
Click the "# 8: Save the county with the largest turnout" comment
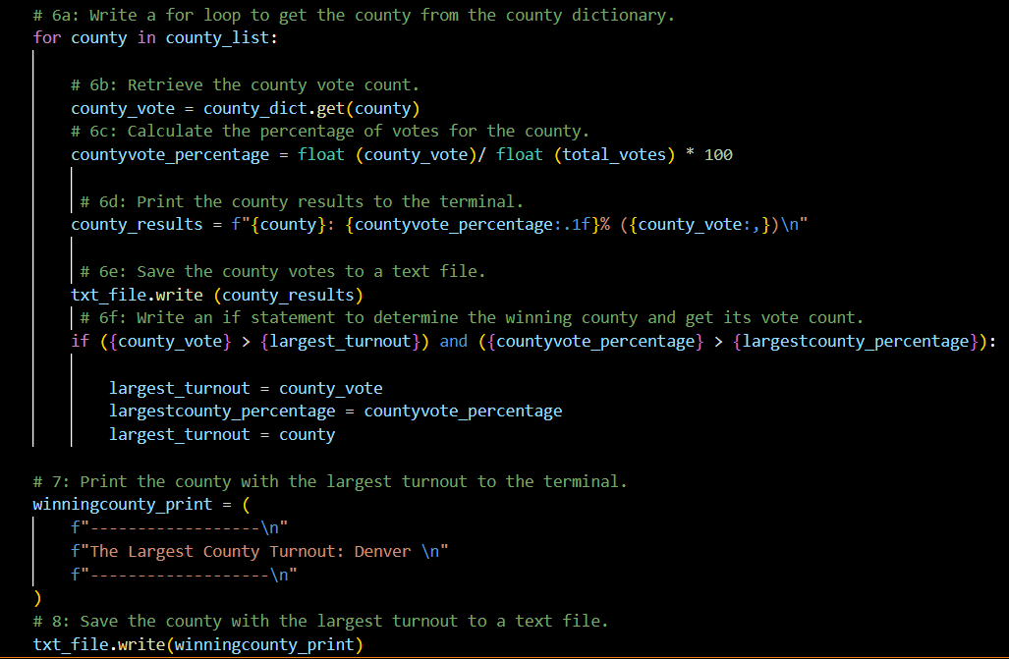click(320, 621)
